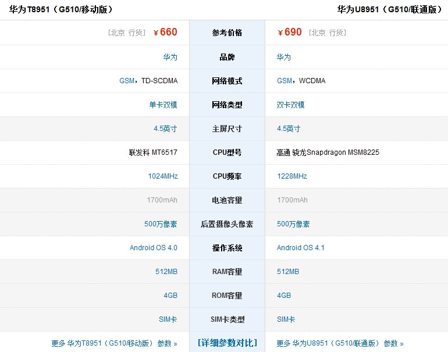
Task: Open the 双卡双模 network type link
Action: pos(290,105)
